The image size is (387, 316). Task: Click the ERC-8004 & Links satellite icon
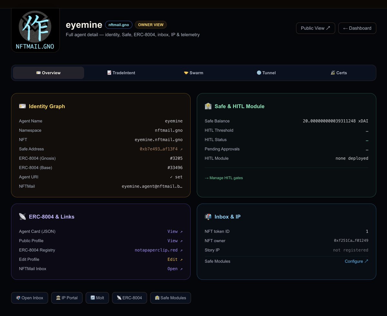pos(22,217)
